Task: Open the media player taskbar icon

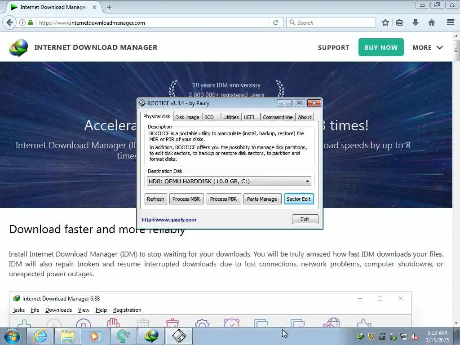Action: [94, 336]
